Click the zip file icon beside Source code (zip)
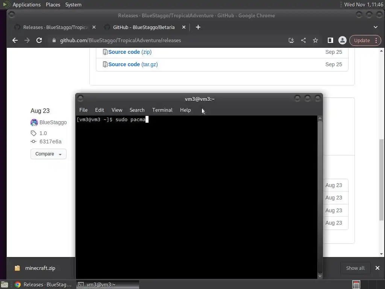Viewport: 385px width, 289px height. coord(105,52)
